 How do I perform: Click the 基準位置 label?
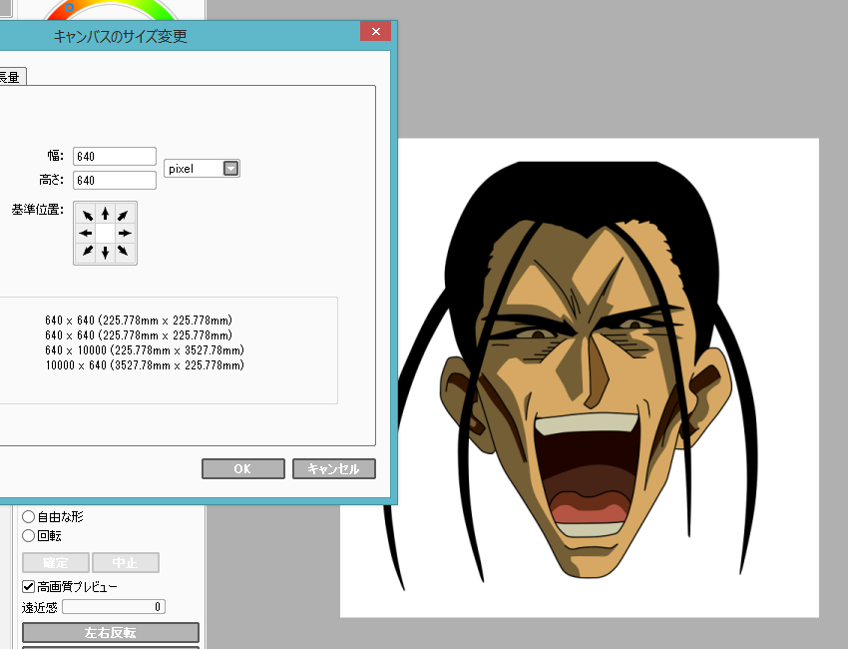(38, 210)
